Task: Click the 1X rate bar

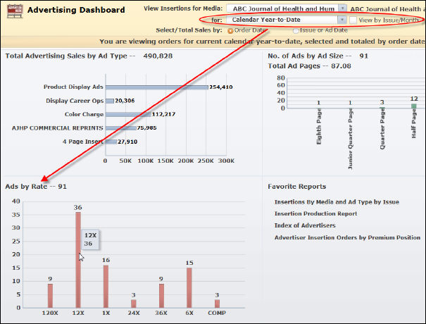Action: (106, 287)
